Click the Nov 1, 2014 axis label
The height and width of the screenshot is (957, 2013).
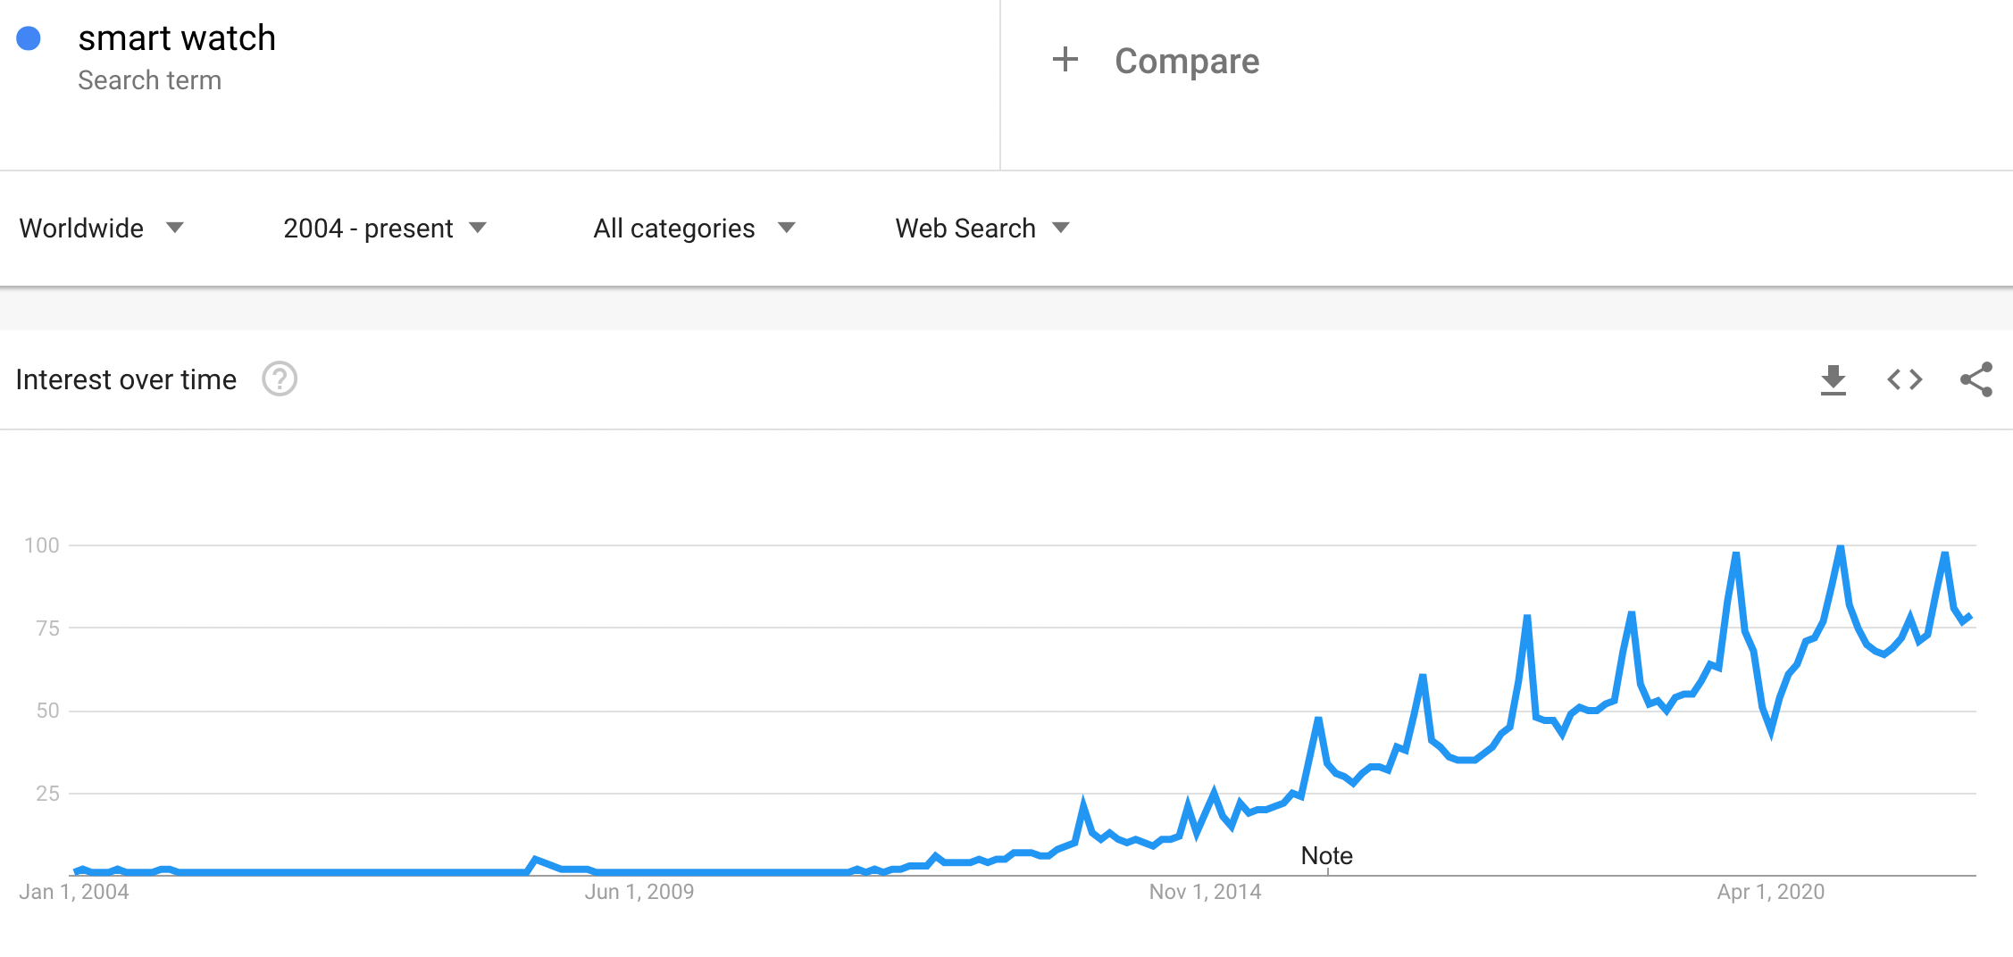[x=1205, y=892]
